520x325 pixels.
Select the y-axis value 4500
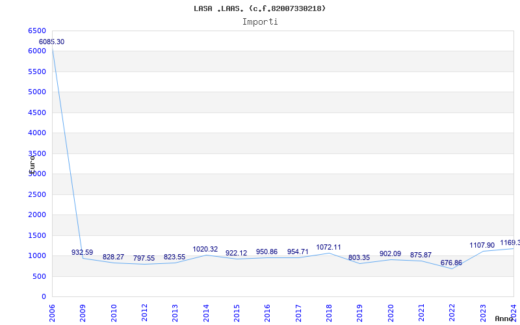(37, 112)
